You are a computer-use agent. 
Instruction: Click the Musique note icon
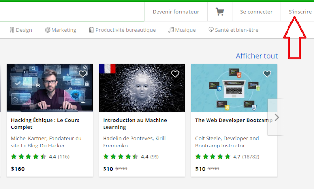171,30
